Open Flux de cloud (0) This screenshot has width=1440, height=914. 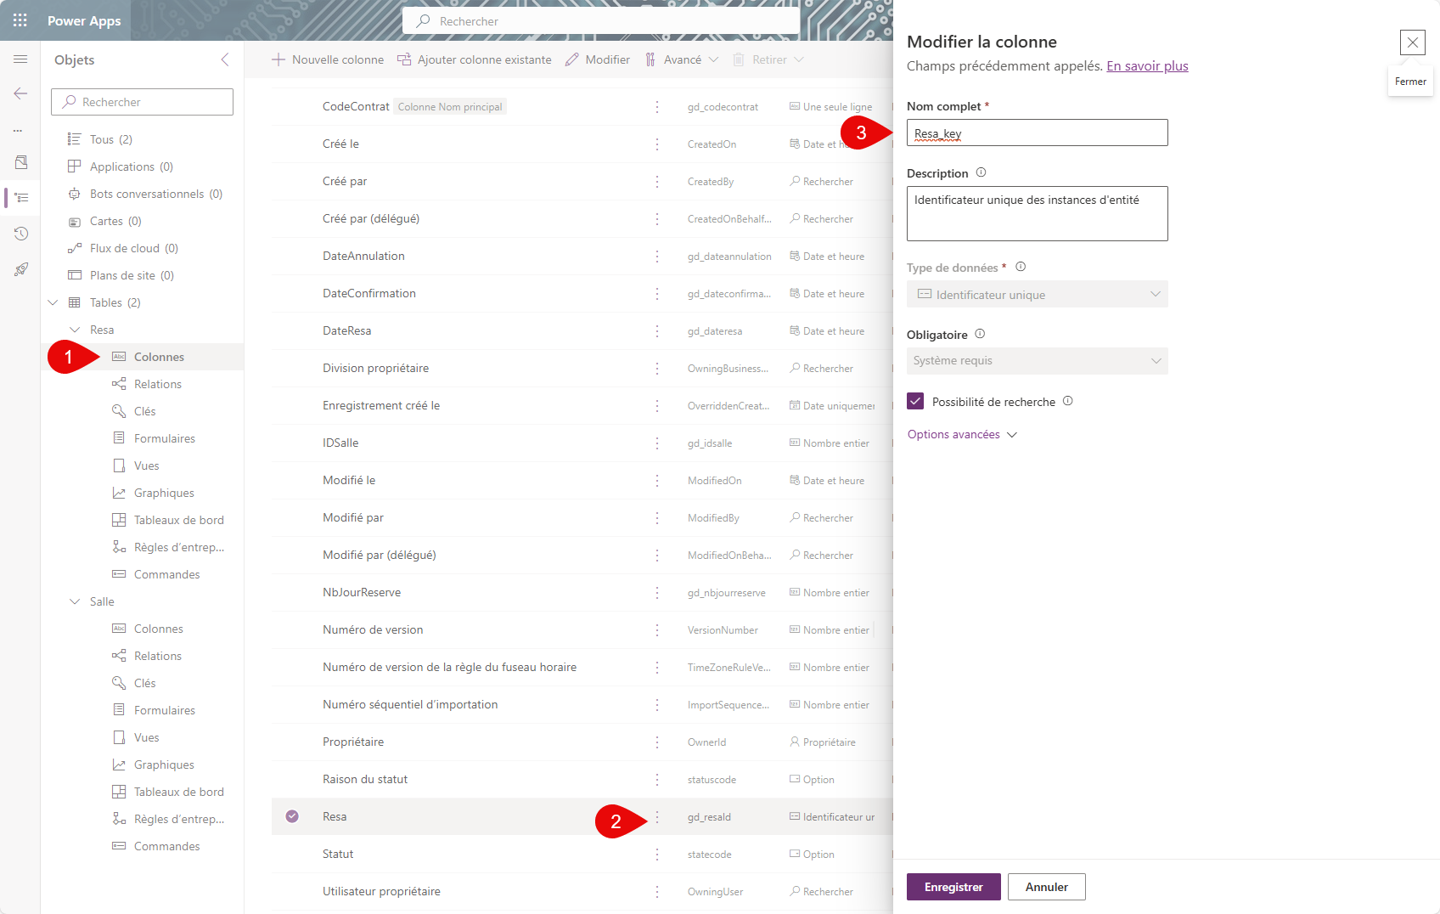[134, 248]
